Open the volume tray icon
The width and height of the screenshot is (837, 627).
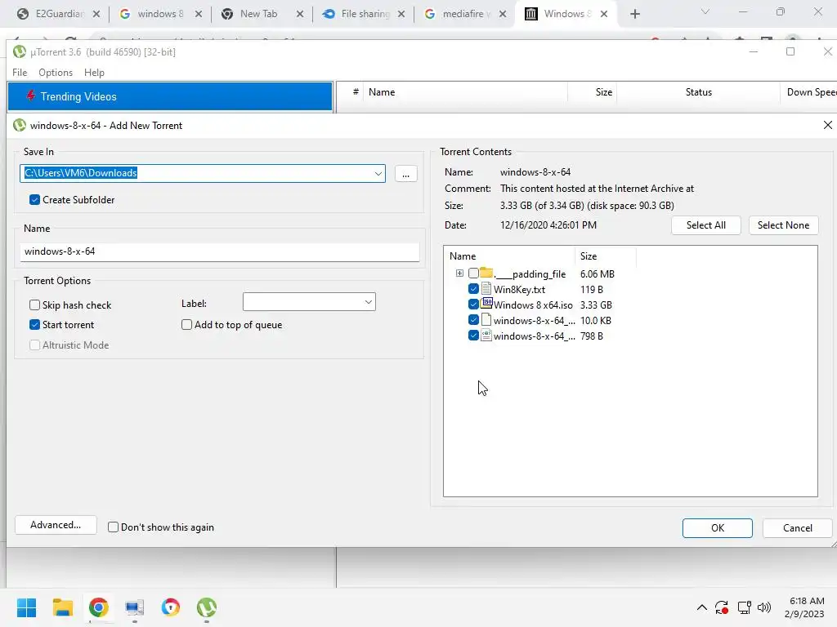click(x=764, y=607)
